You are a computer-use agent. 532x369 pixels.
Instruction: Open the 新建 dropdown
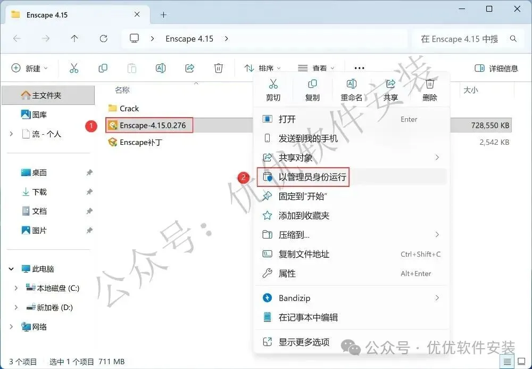pos(30,68)
